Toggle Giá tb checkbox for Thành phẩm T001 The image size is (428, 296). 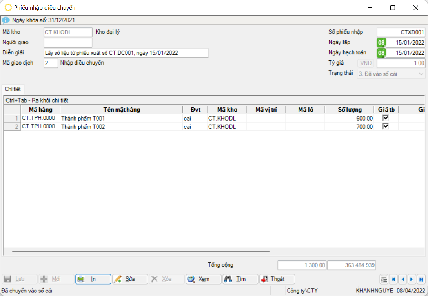[x=386, y=118]
